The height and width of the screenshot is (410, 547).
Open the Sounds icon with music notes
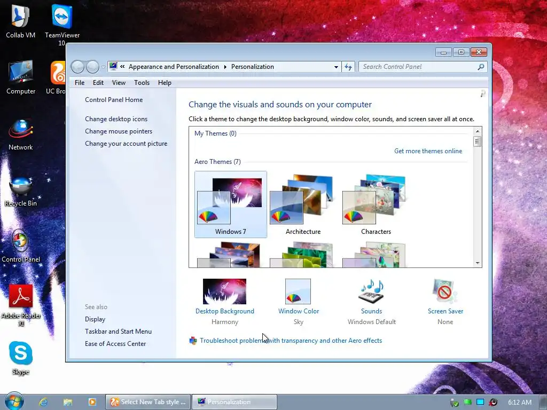[x=372, y=291]
